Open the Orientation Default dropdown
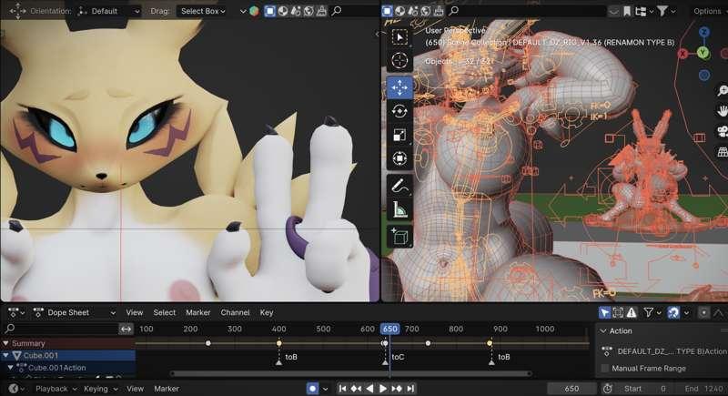Image resolution: width=728 pixels, height=396 pixels. tap(108, 11)
